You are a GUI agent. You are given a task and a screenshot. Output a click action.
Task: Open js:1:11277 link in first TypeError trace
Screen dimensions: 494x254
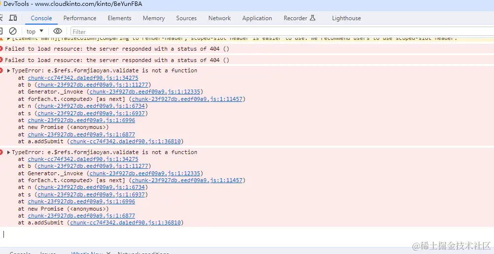tap(93, 85)
